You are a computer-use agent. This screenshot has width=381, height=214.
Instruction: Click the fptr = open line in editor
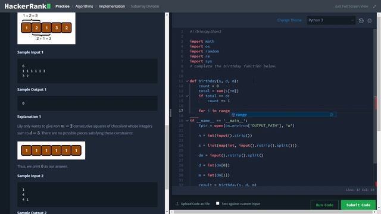246,125
